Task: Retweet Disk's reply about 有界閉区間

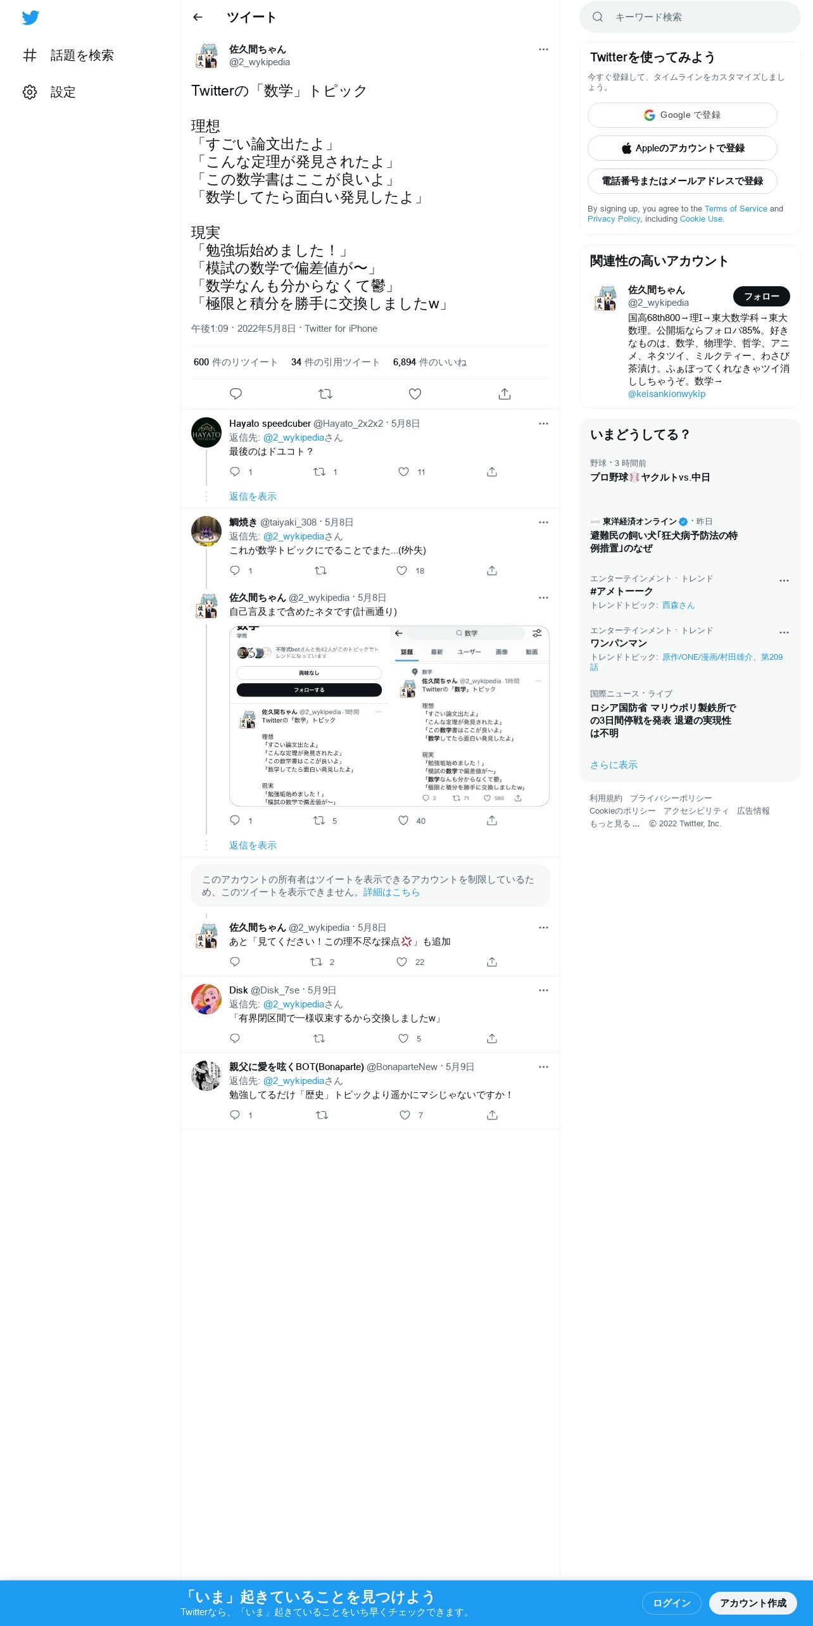Action: (320, 1038)
